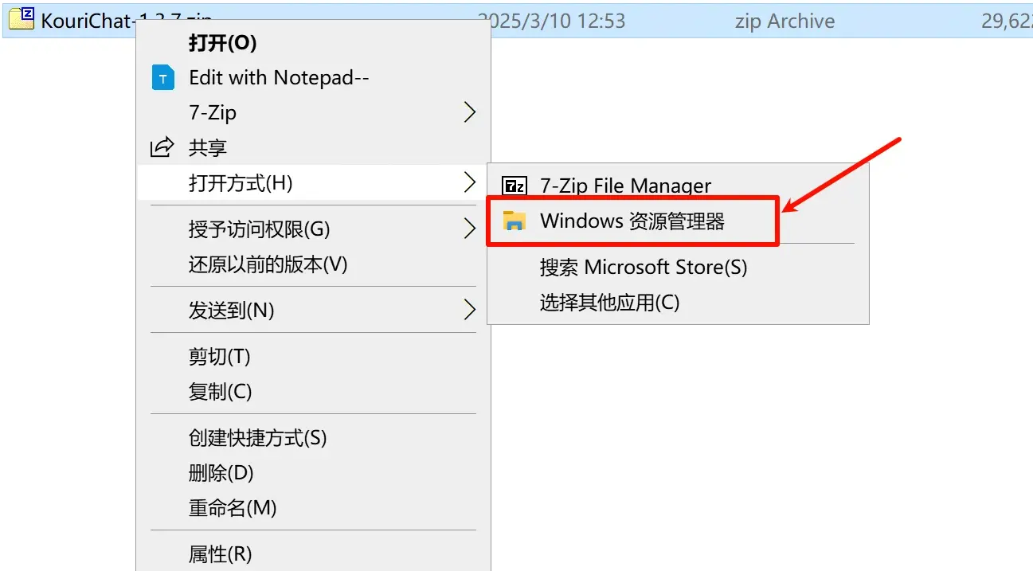Click the 7-Zip File Manager icon
1033x571 pixels.
point(515,186)
